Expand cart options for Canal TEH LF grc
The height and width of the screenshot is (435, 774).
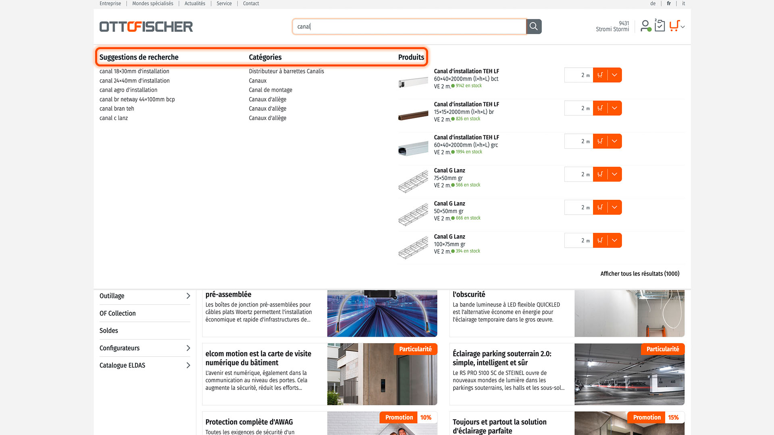615,141
